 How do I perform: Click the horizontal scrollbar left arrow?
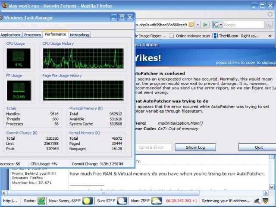pyautogui.click(x=4, y=193)
